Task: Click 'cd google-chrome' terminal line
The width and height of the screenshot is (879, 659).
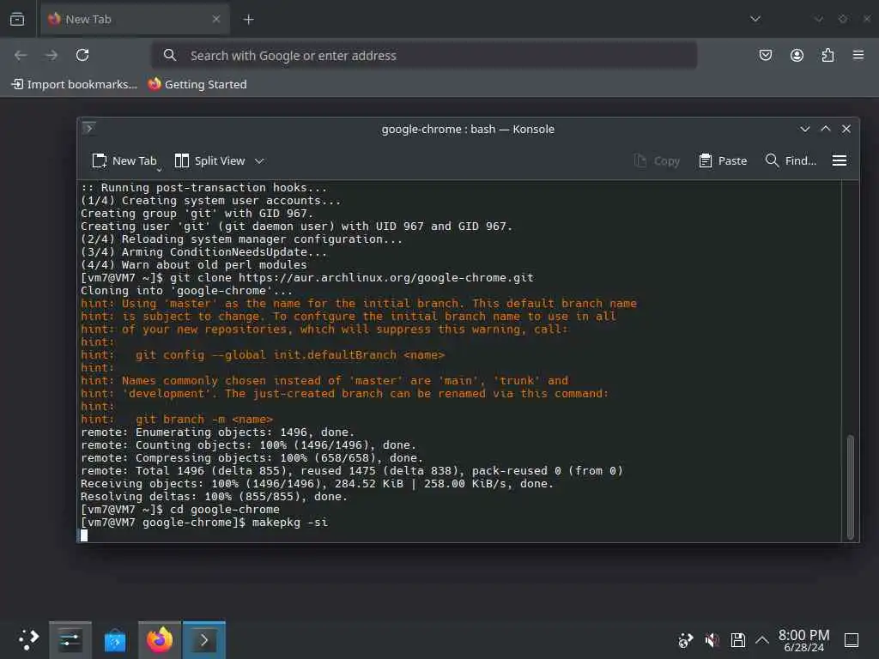Action: [180, 510]
